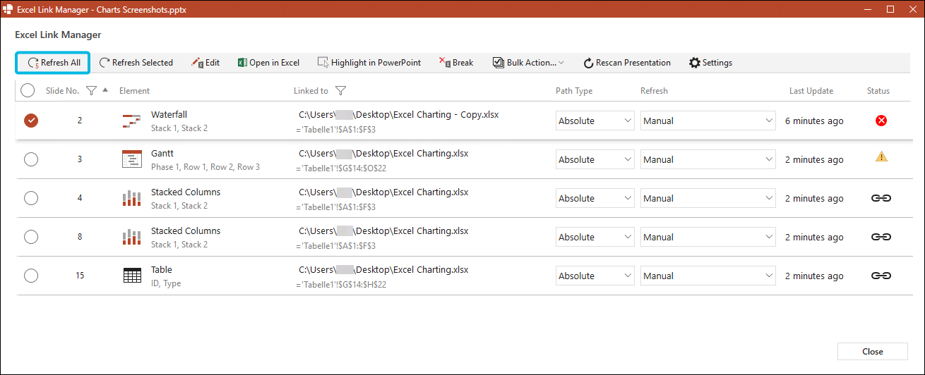Click the Excel icon on Open in Excel
Viewport: 925px width, 375px height.
pos(242,63)
